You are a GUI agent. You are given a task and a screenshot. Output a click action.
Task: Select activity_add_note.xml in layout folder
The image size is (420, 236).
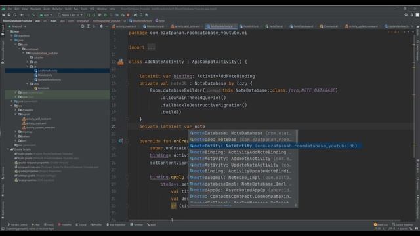click(38, 119)
